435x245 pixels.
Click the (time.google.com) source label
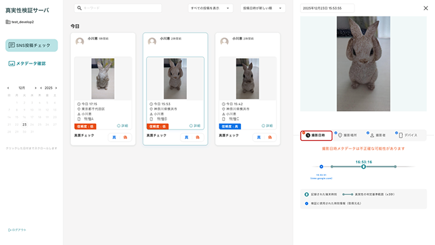(321, 178)
